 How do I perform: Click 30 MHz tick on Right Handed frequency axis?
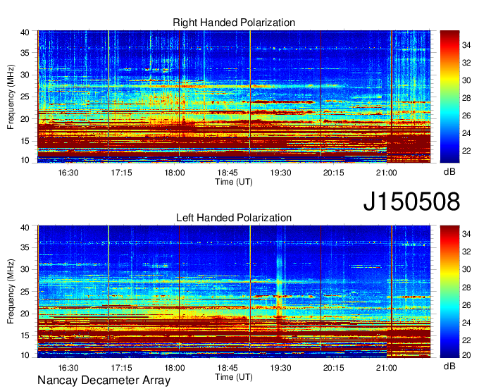[25, 75]
